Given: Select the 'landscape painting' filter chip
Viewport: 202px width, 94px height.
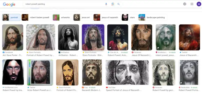Looking at the screenshot, I should tap(153, 17).
